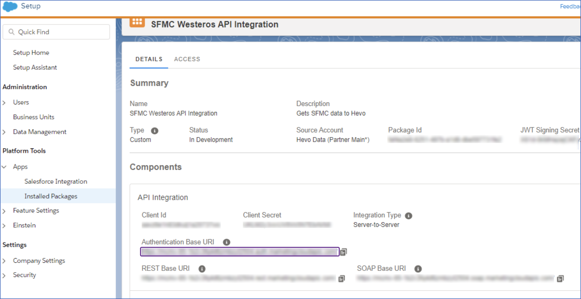The image size is (581, 299).
Task: Click the orange package grid icon
Action: pos(137,22)
